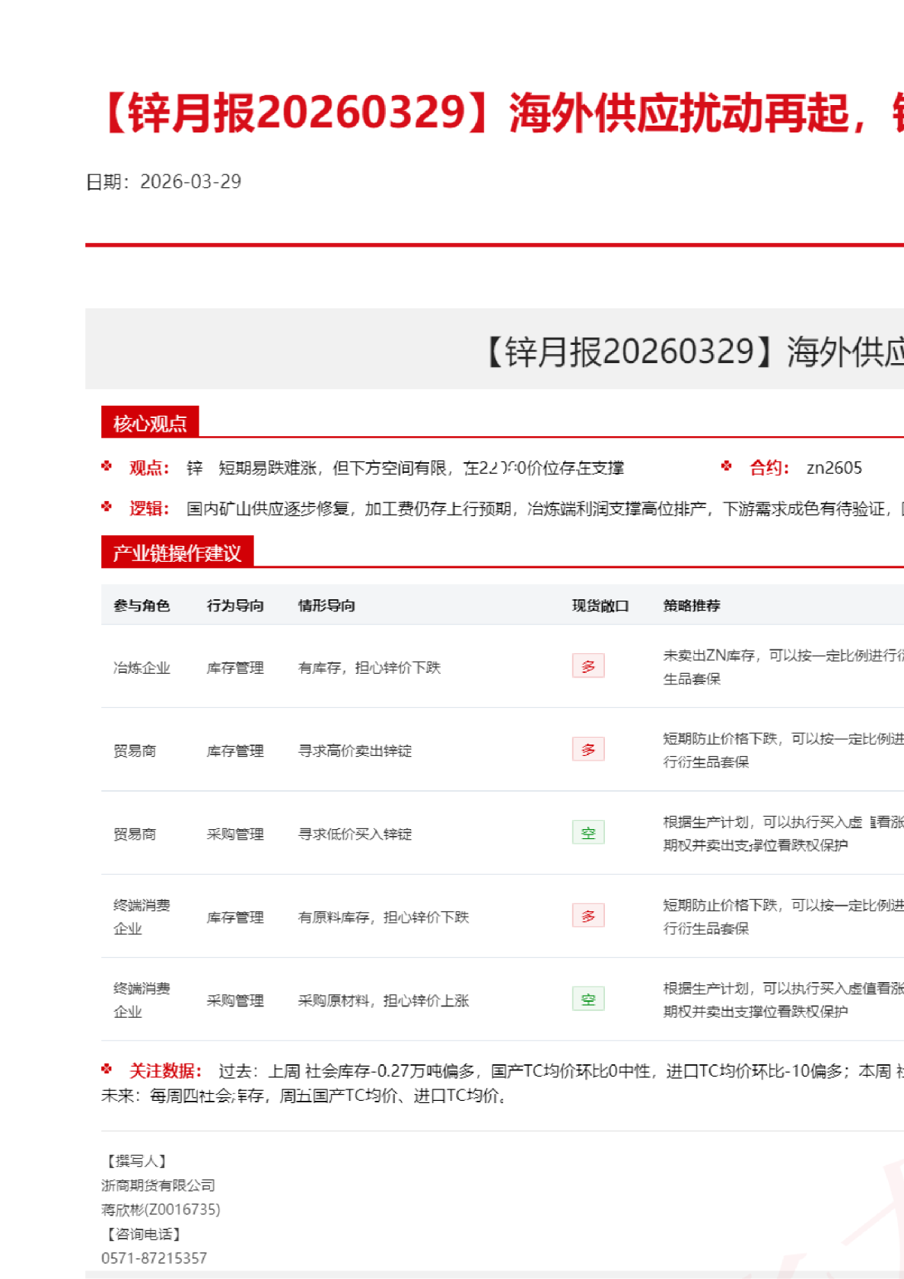Click the zn2605 contract code
This screenshot has height=1279, width=904.
[x=834, y=467]
